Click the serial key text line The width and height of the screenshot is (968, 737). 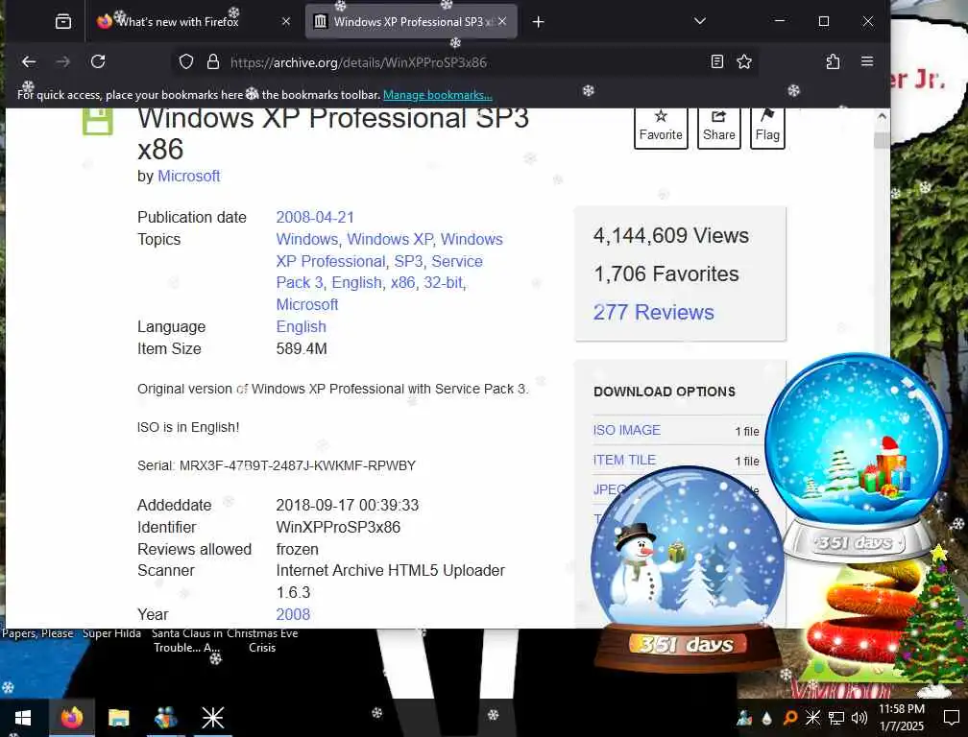click(277, 465)
